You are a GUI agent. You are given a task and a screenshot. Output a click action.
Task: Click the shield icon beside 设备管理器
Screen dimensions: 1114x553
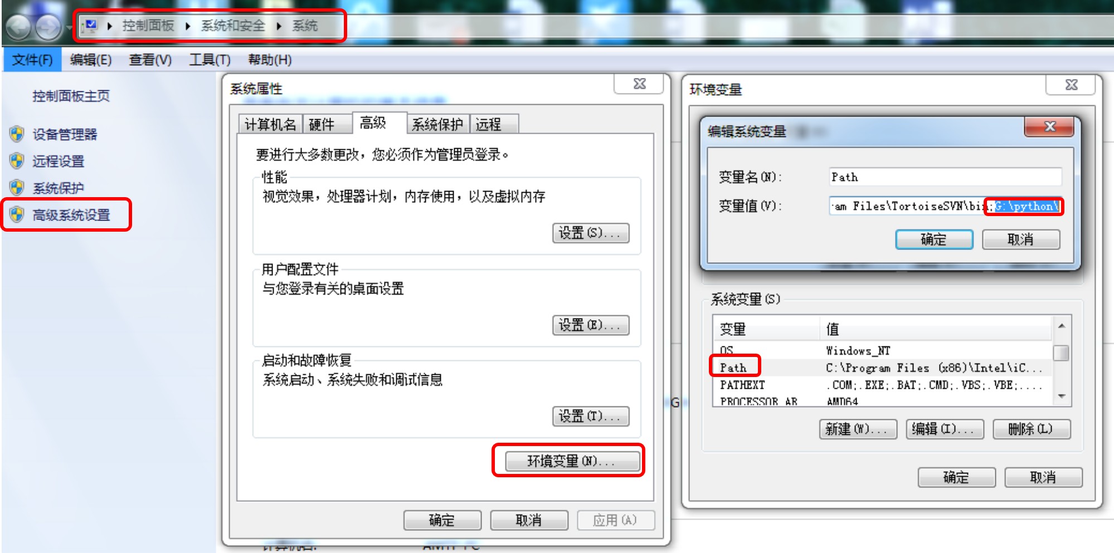coord(17,134)
